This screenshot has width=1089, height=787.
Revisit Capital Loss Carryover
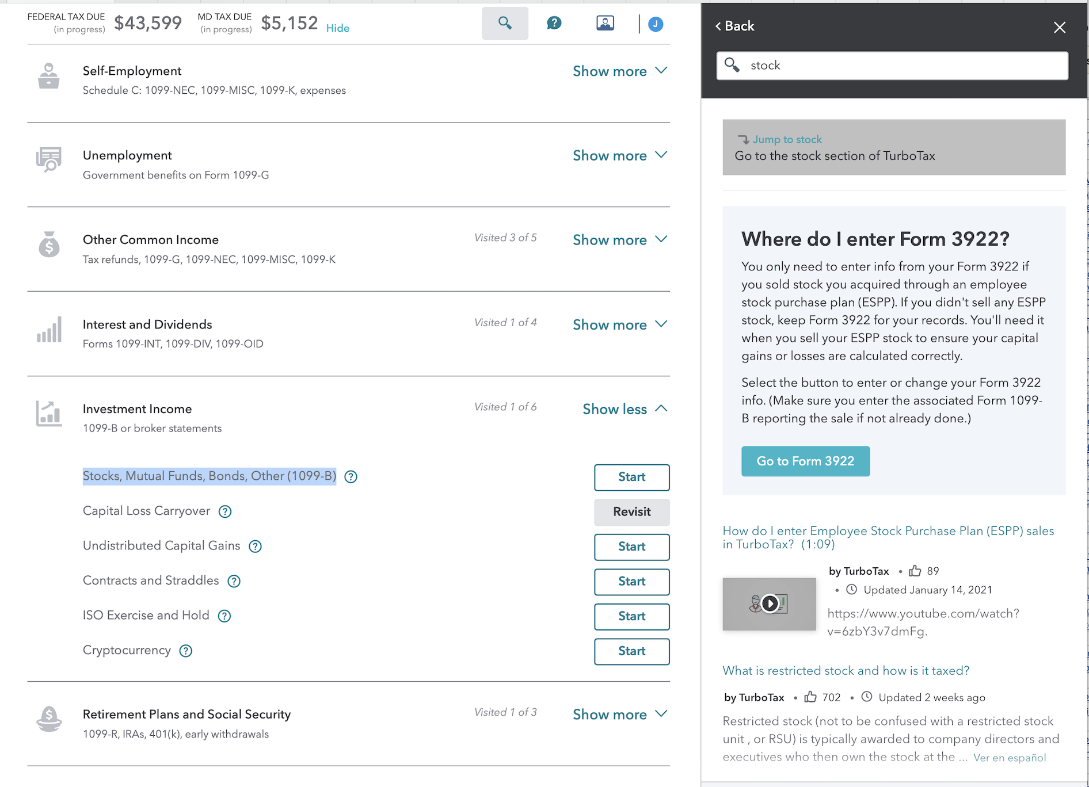point(631,512)
